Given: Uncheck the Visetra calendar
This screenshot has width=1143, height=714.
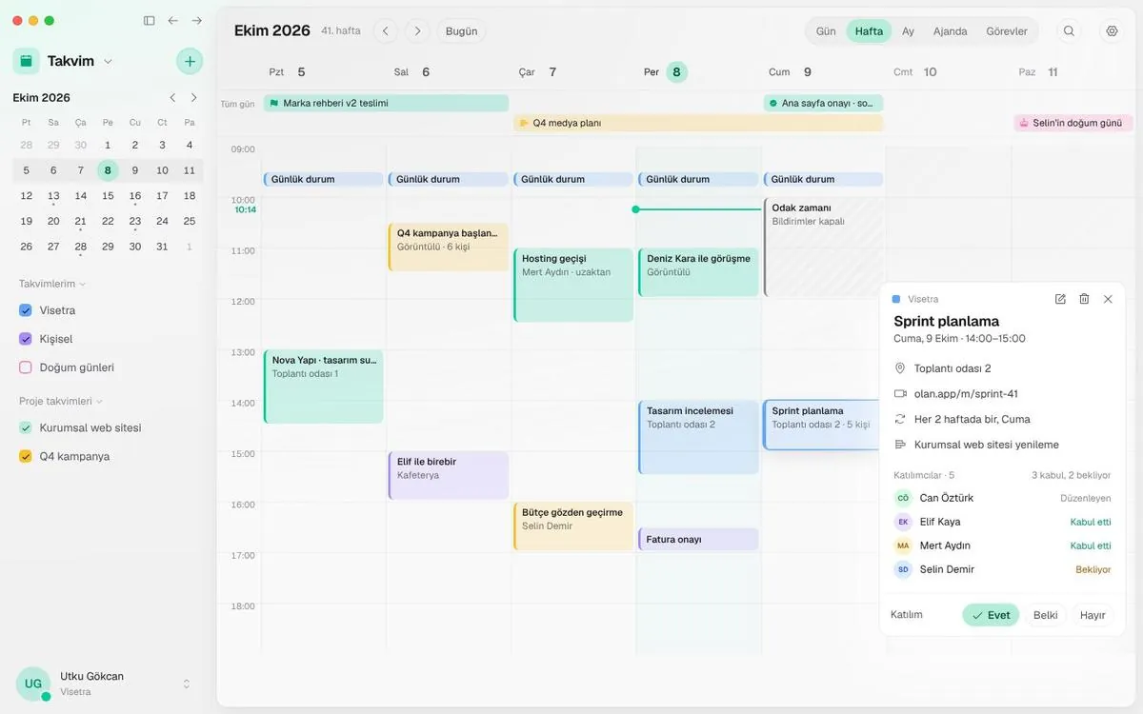Looking at the screenshot, I should [26, 310].
